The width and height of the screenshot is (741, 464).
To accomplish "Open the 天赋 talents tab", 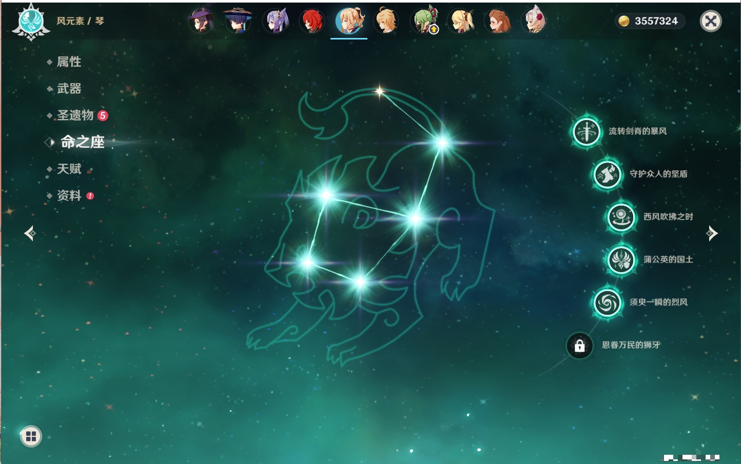I will point(69,169).
